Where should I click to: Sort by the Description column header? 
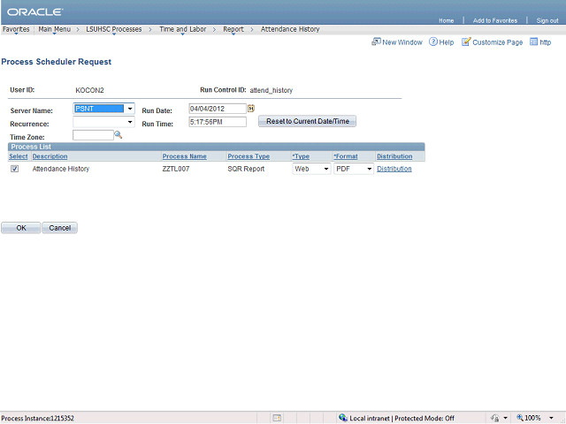coord(50,156)
